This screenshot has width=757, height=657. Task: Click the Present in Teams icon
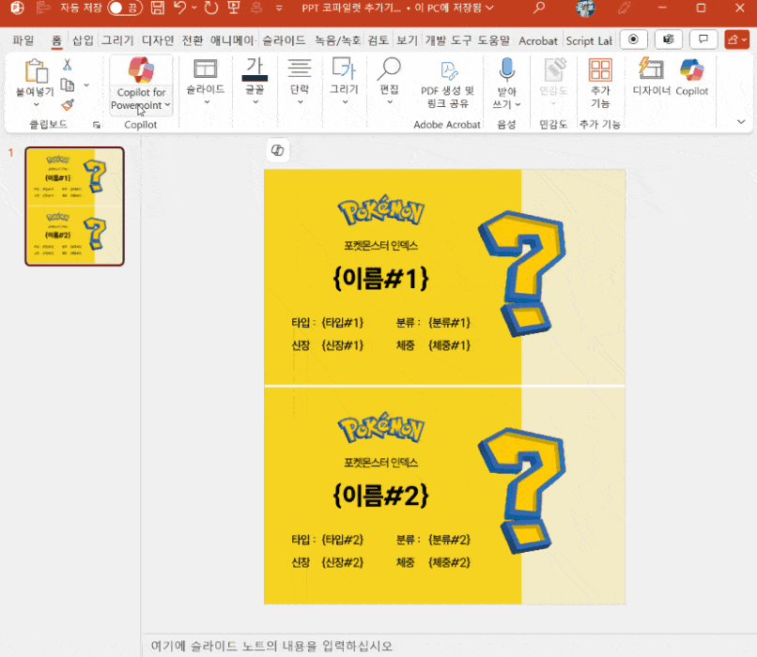669,39
